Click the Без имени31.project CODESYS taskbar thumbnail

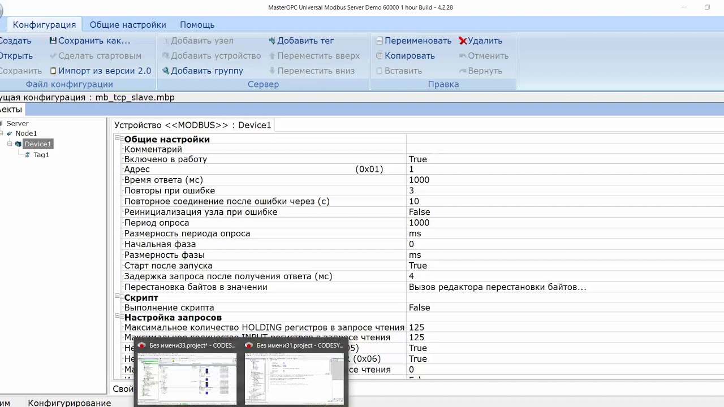coord(294,373)
